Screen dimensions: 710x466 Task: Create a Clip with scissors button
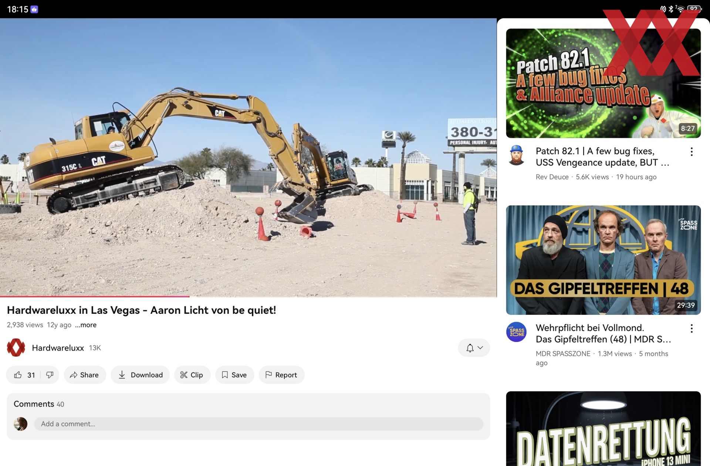click(x=192, y=375)
